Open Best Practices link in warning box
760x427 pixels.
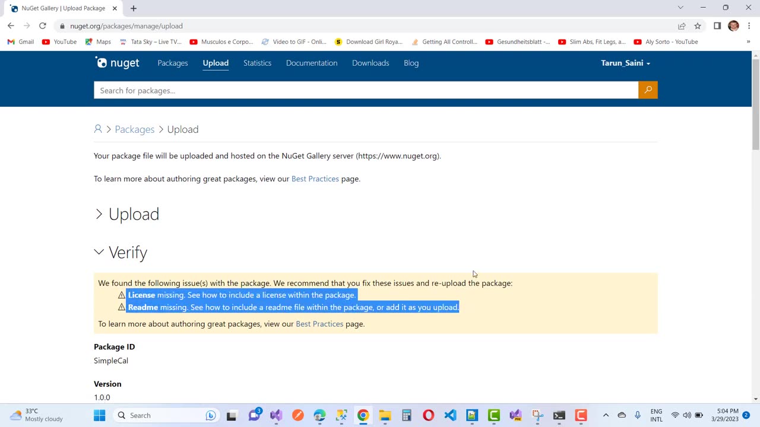(319, 324)
